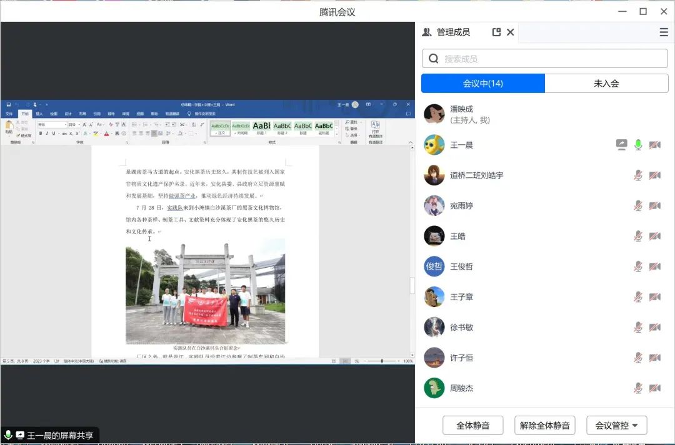Image resolution: width=675 pixels, height=445 pixels.
Task: Select the 会议中(14) tab
Action: [483, 83]
